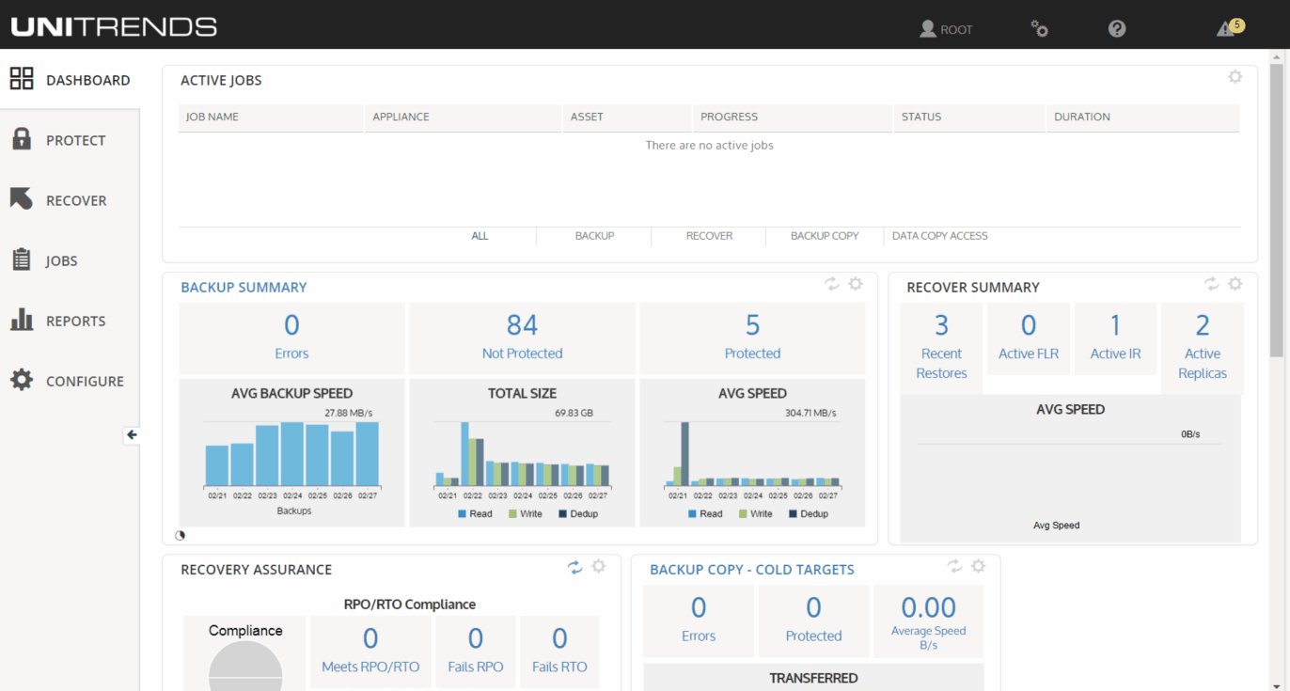Viewport: 1290px width, 691px height.
Task: Open the 0 Active FLR tile
Action: [1029, 338]
